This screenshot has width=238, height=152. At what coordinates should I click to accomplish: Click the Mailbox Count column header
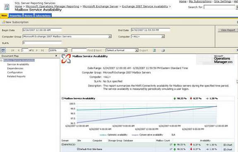point(163,140)
